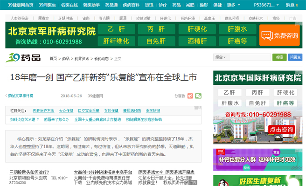
Task: Open the P536671 account dropdown
Action: [266, 5]
